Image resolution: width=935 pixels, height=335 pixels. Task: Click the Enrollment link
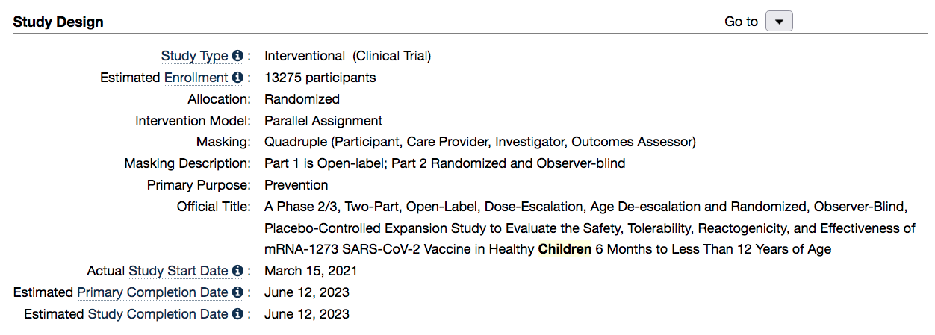pyautogui.click(x=196, y=78)
